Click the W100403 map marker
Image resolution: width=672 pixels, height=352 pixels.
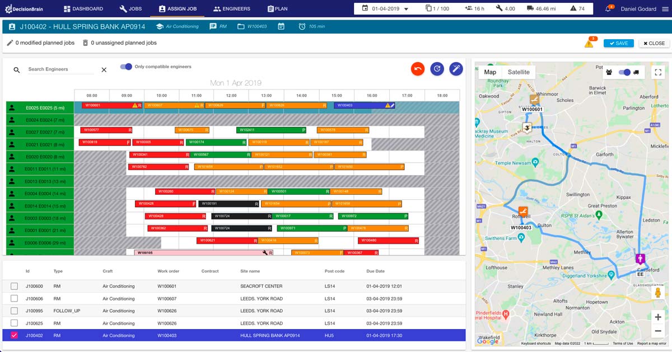[x=523, y=213]
